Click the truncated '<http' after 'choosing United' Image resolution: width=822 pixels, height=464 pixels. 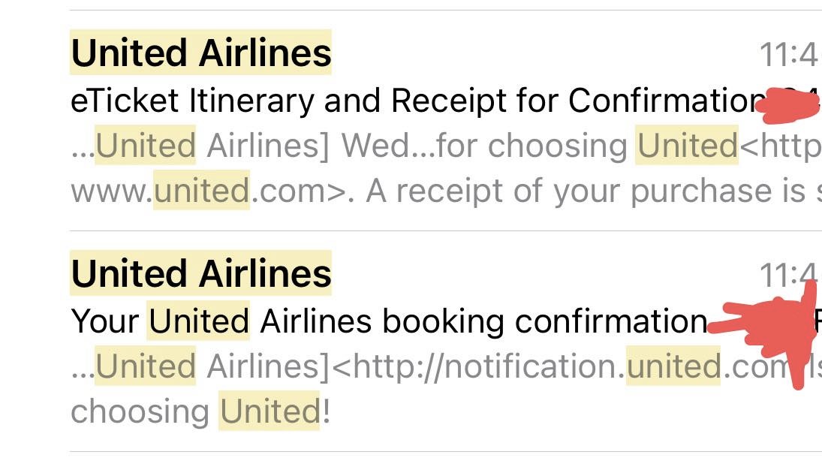[781, 146]
